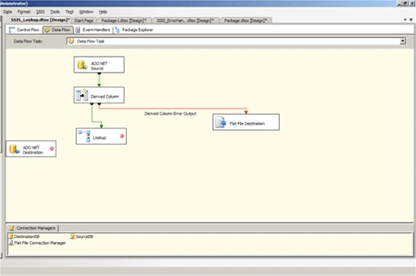Viewport: 416px width, 276px height.
Task: Click the Lookup transformation icon
Action: [x=84, y=136]
